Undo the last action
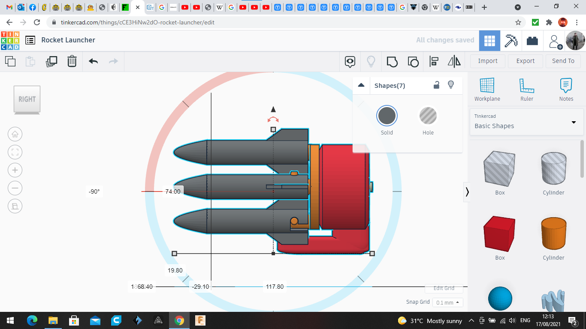 tap(93, 61)
